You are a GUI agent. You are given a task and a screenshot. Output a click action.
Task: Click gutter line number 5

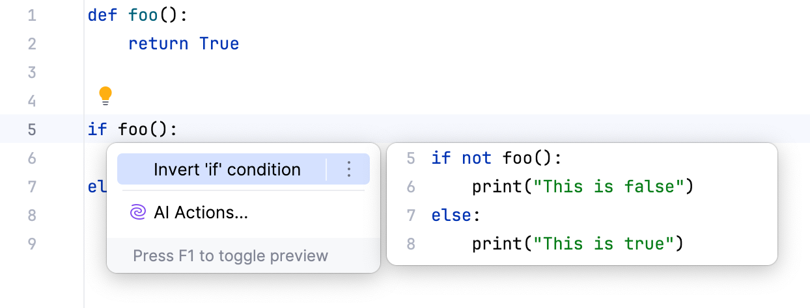(32, 129)
